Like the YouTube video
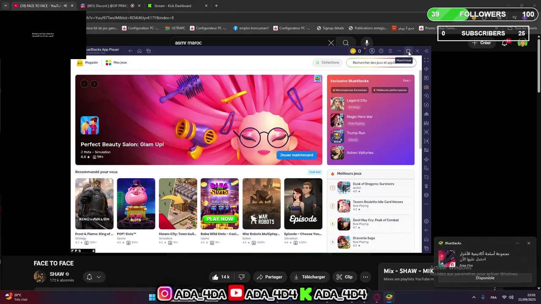541x304 pixels. [x=221, y=277]
